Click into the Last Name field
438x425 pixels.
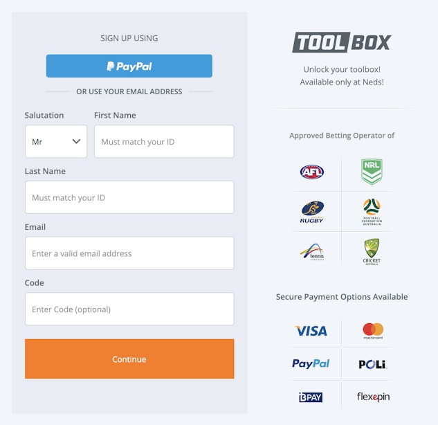(x=129, y=197)
